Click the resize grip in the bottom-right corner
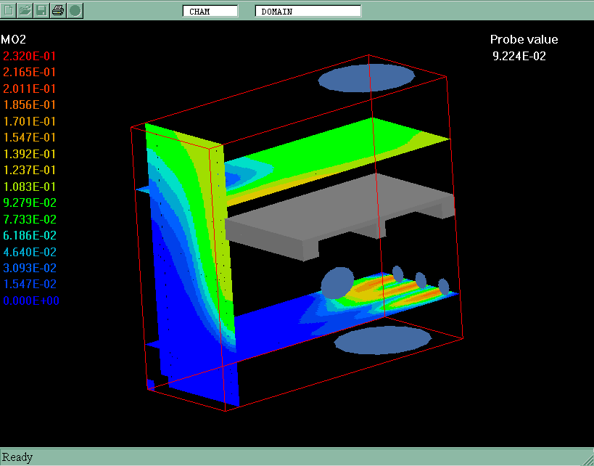 tap(587, 459)
